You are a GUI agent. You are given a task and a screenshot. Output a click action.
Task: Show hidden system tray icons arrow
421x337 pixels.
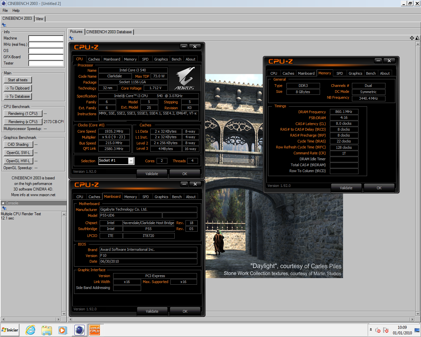(371, 330)
